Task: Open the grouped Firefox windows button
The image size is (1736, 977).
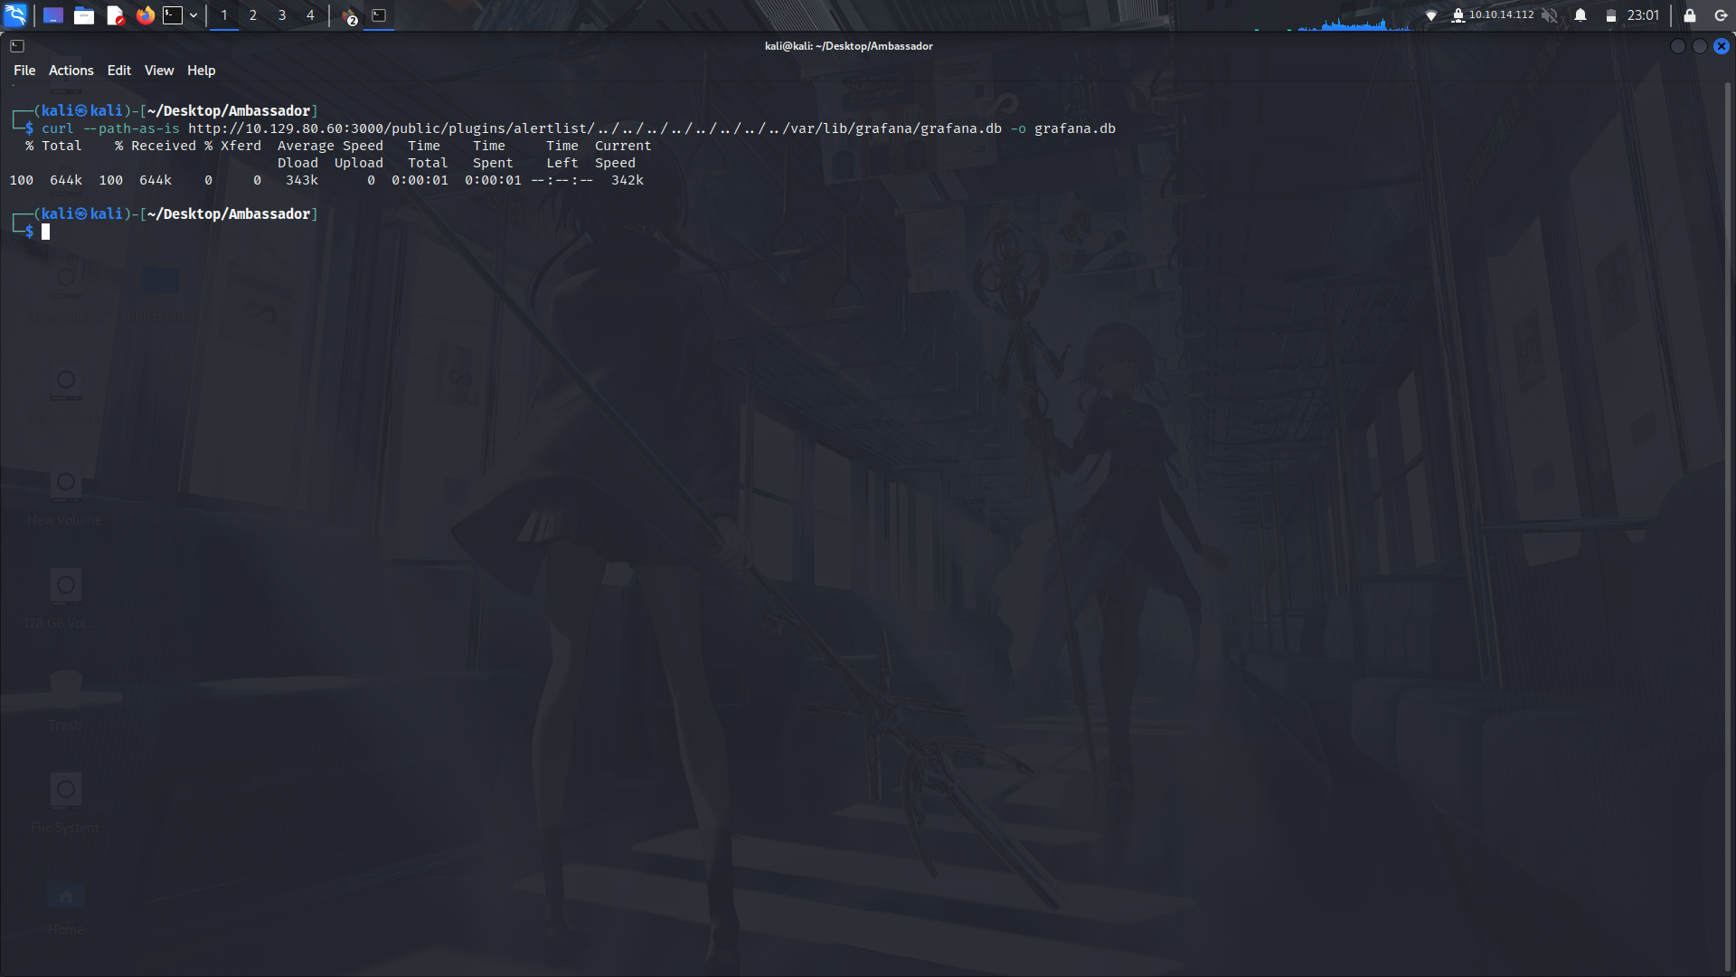Action: [x=350, y=14]
